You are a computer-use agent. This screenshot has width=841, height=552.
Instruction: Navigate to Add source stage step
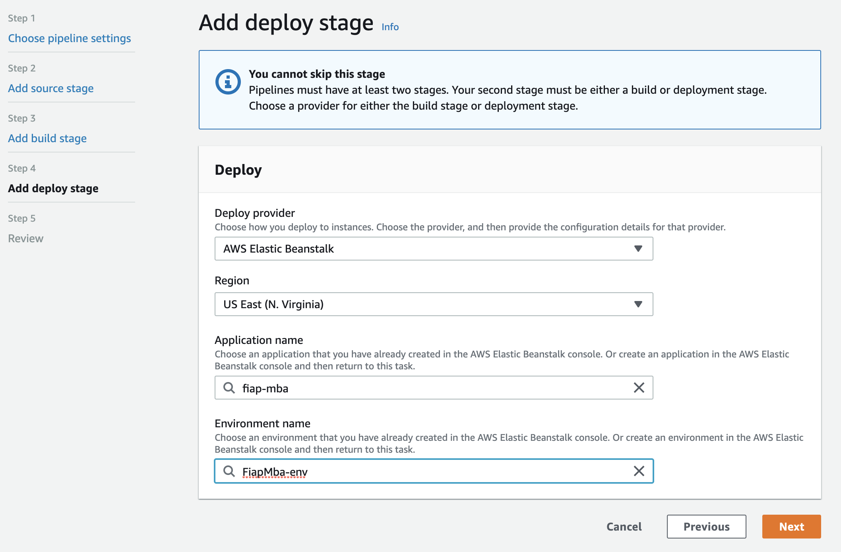click(51, 89)
